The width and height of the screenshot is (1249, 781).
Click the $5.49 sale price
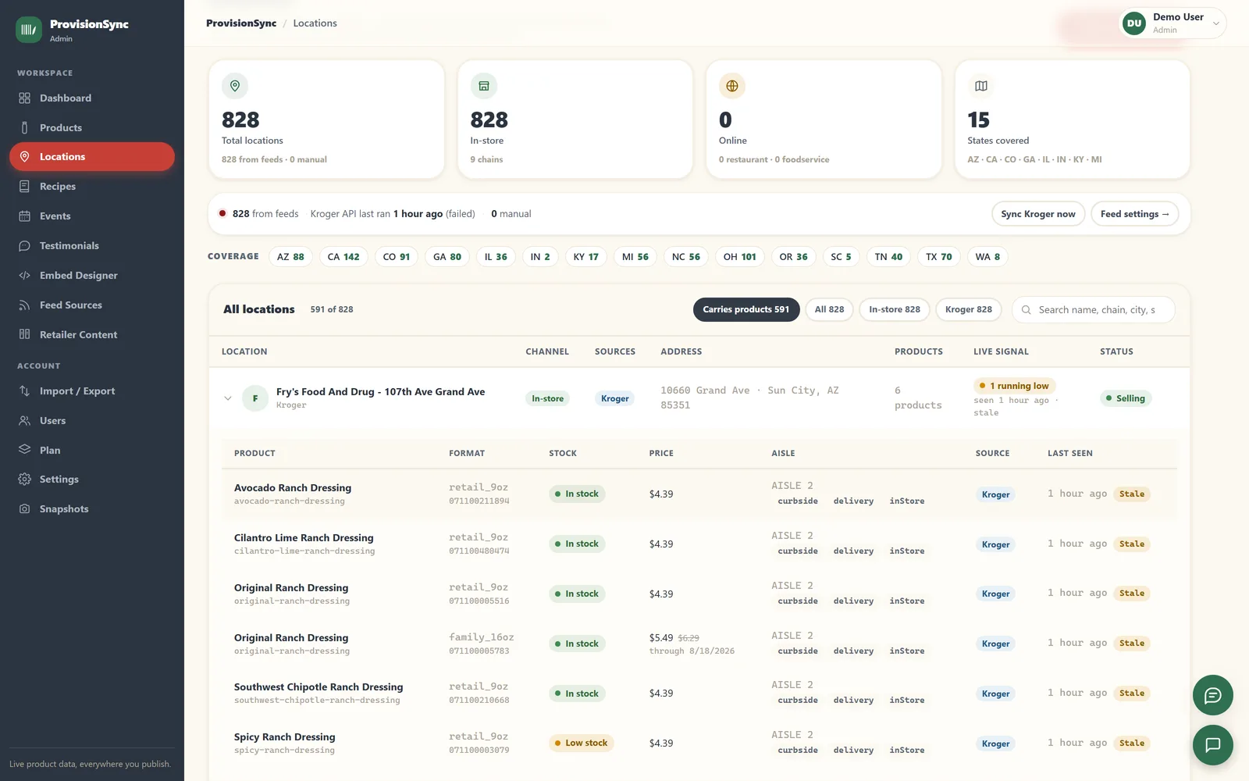pyautogui.click(x=661, y=638)
